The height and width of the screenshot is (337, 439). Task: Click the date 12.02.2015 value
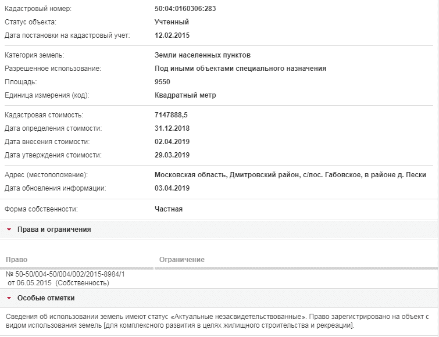click(172, 35)
